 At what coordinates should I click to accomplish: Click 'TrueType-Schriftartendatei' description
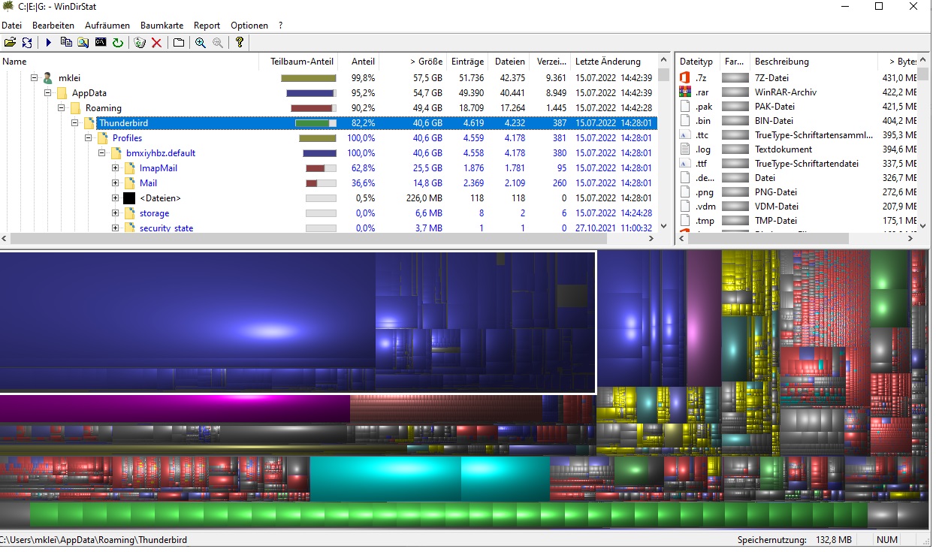point(807,163)
